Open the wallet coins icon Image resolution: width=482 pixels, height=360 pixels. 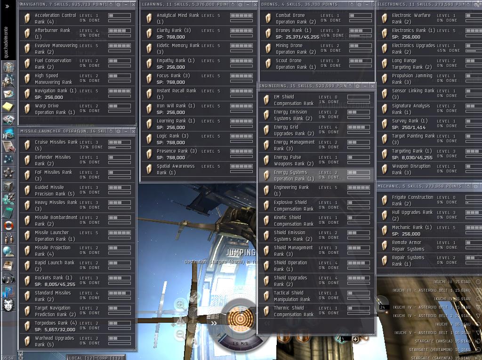pyautogui.click(x=8, y=199)
